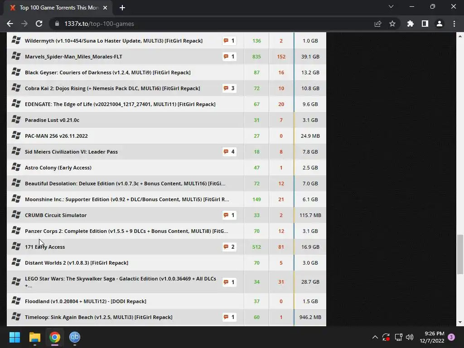Click seeders value 835

point(256,57)
